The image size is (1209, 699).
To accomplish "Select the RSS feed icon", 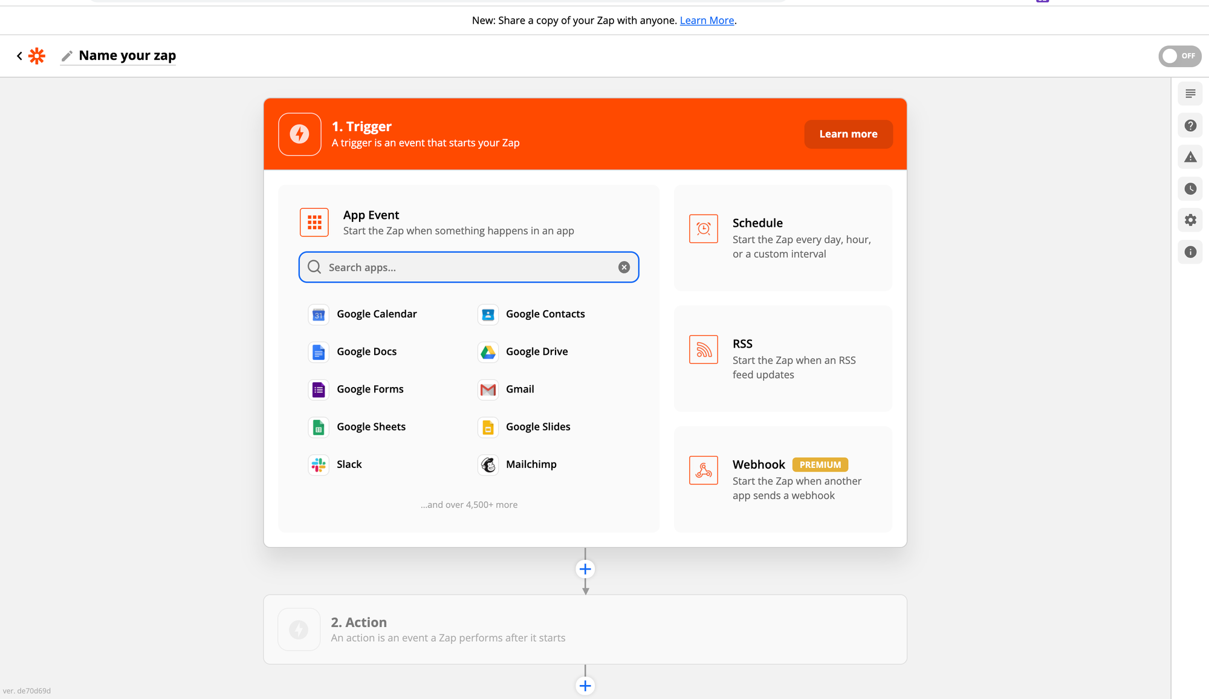I will [704, 349].
